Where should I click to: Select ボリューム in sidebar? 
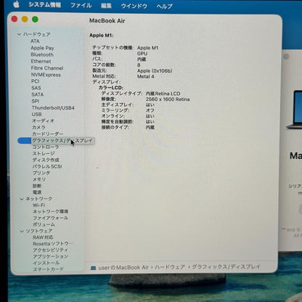pyautogui.click(x=44, y=224)
